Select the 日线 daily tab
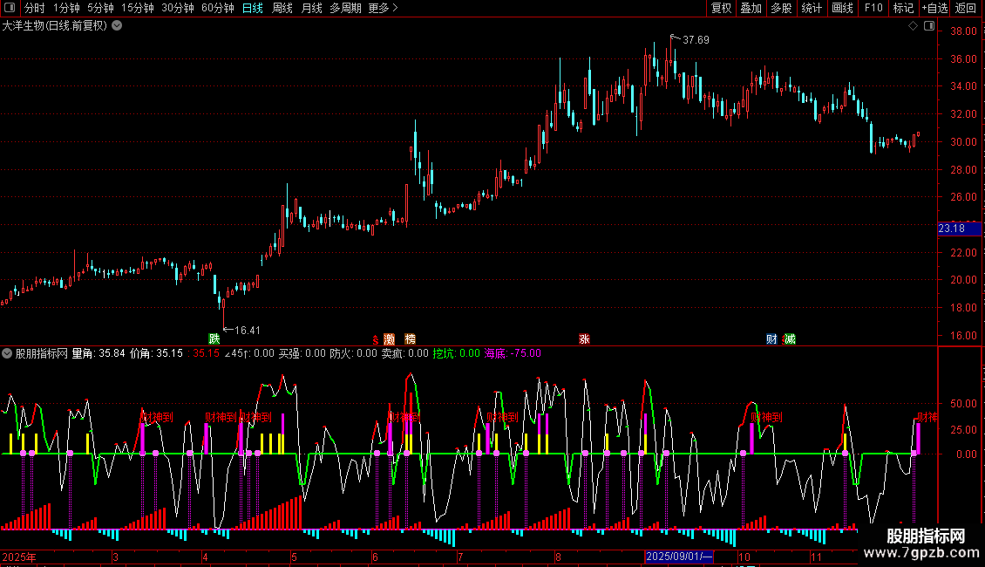Viewport: 985px width, 567px height. (x=253, y=8)
